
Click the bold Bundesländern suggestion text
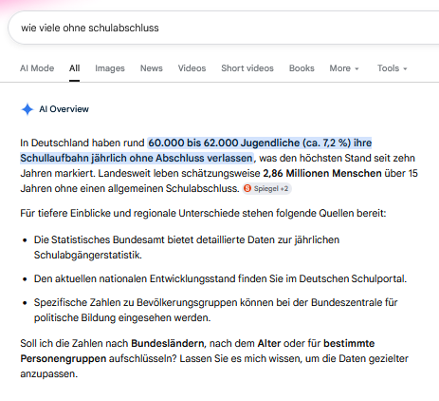(168, 343)
